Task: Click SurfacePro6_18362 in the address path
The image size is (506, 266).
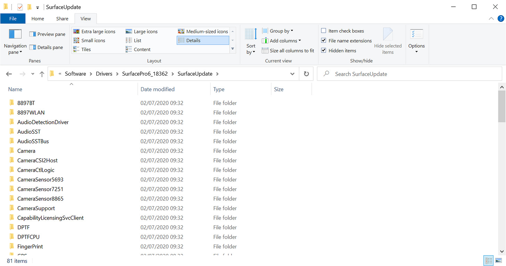Action: coord(145,74)
